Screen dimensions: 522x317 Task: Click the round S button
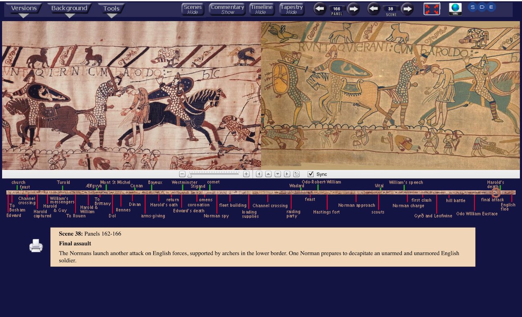click(473, 7)
